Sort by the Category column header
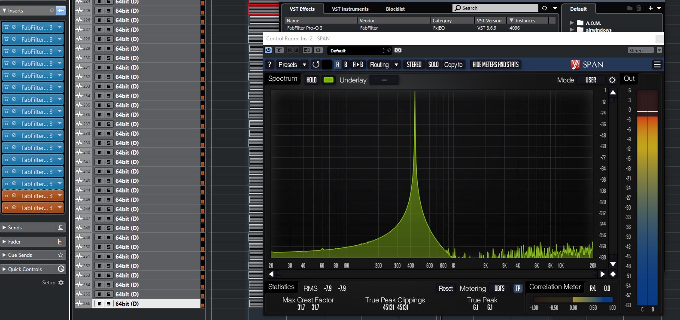Screen dimensions: 680x320 pyautogui.click(x=452, y=21)
